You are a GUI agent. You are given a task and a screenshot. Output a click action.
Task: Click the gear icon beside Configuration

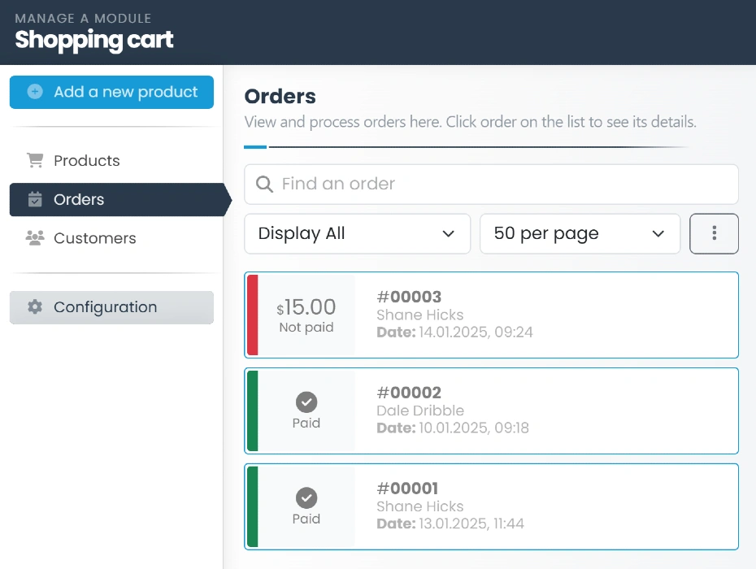click(35, 306)
